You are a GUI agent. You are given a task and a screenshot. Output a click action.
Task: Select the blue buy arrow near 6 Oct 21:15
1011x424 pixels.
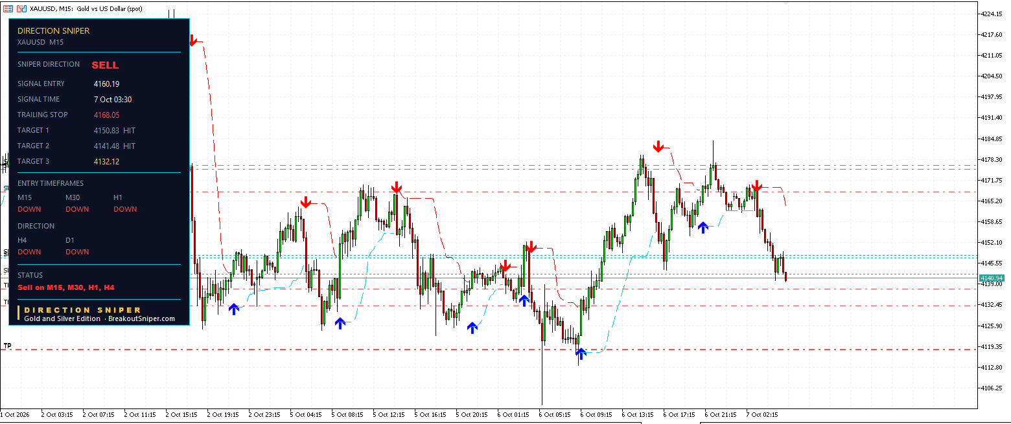pos(703,227)
